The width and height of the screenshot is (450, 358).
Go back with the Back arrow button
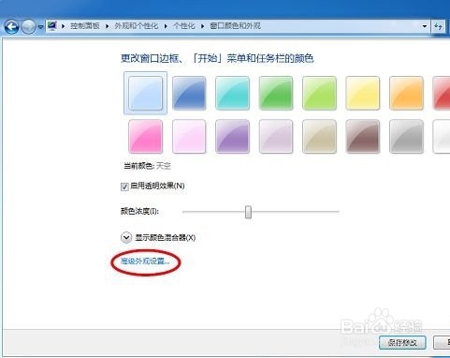(x=11, y=27)
